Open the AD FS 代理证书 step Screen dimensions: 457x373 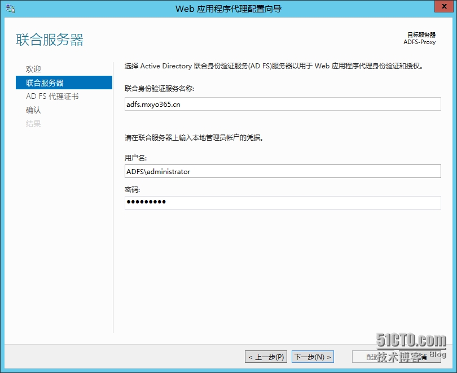pyautogui.click(x=52, y=96)
